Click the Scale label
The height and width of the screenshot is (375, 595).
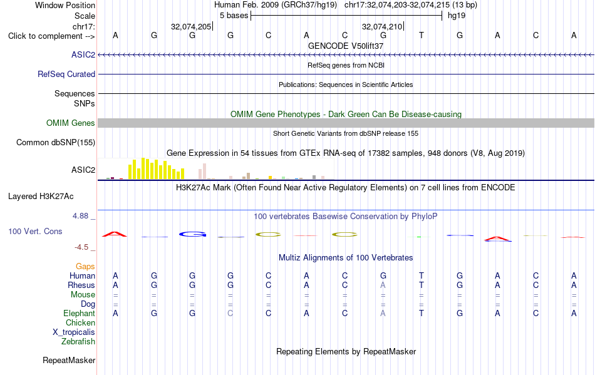click(85, 16)
